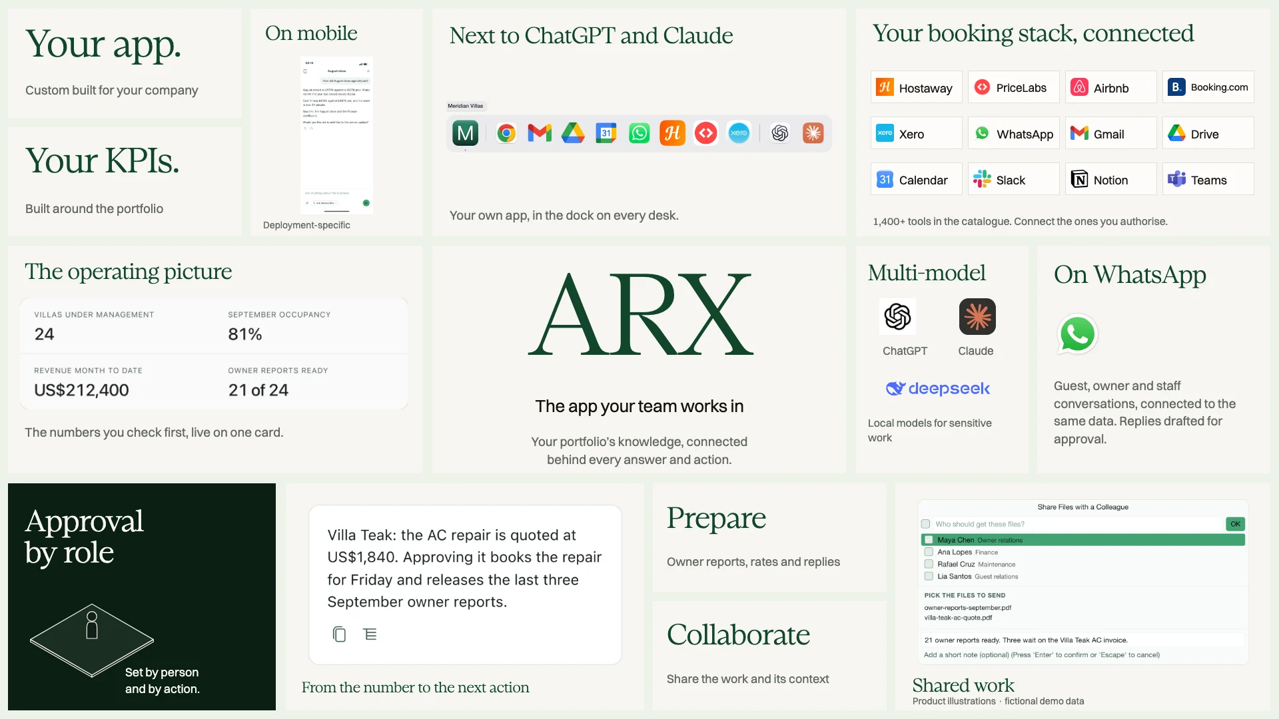Click the PriceLabs icon in the dock
This screenshot has width=1279, height=719.
coord(706,134)
